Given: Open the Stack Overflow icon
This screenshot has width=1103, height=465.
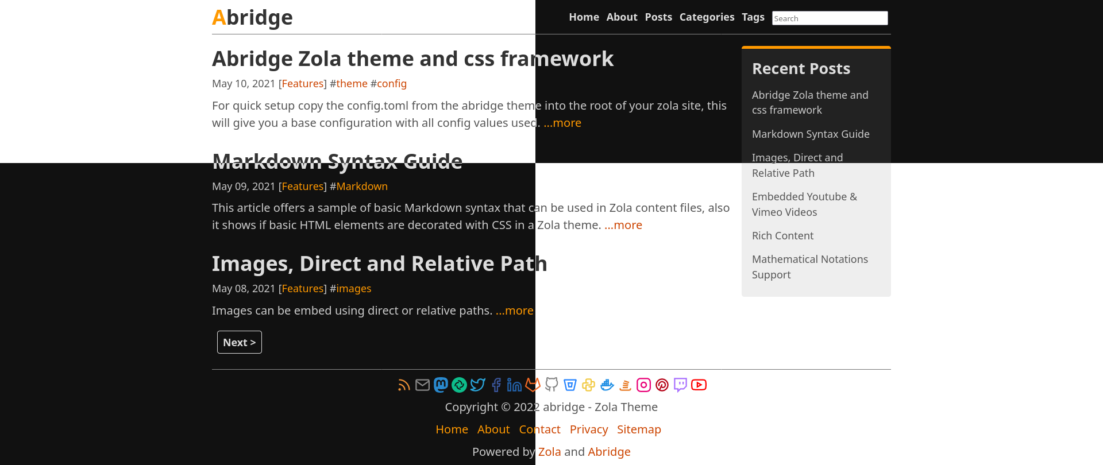Looking at the screenshot, I should (x=625, y=385).
